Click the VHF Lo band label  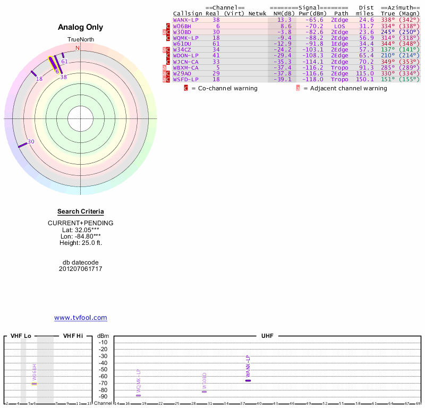point(21,336)
